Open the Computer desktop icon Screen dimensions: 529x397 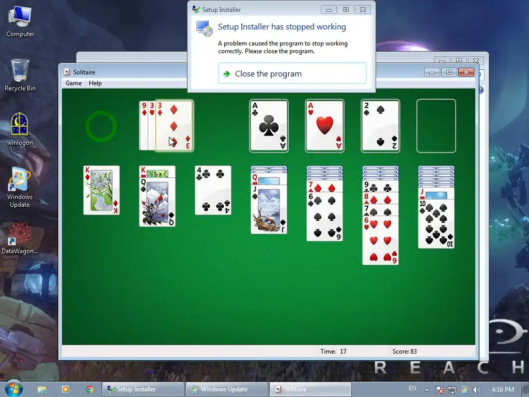pyautogui.click(x=20, y=22)
